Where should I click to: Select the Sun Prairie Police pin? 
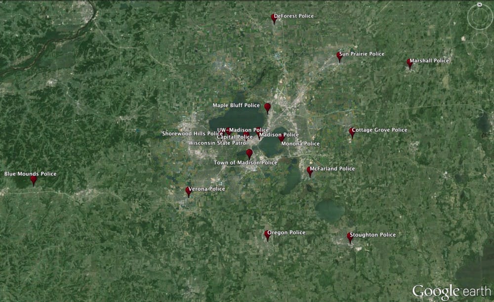coord(339,56)
